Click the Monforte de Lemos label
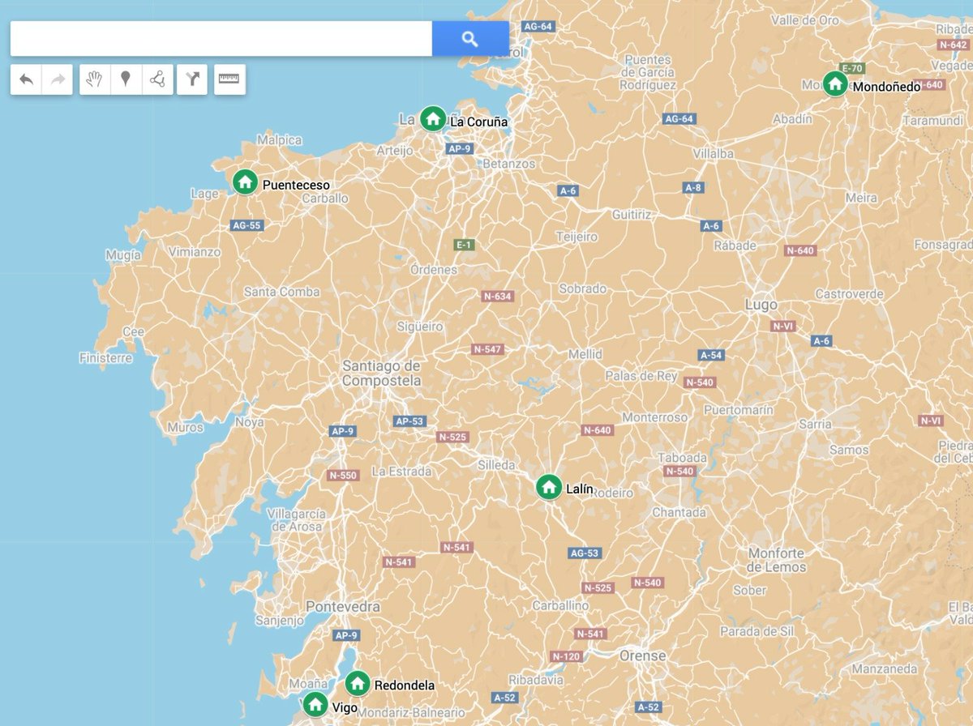 [776, 560]
